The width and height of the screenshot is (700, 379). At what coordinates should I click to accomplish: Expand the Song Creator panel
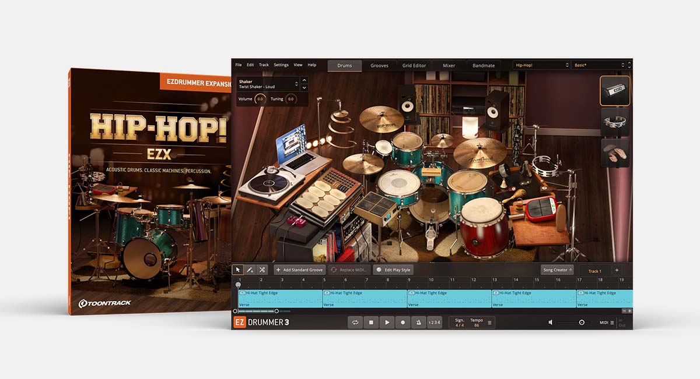click(557, 270)
